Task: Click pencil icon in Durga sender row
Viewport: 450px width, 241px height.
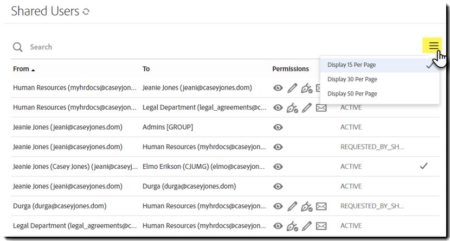Action: [292, 206]
